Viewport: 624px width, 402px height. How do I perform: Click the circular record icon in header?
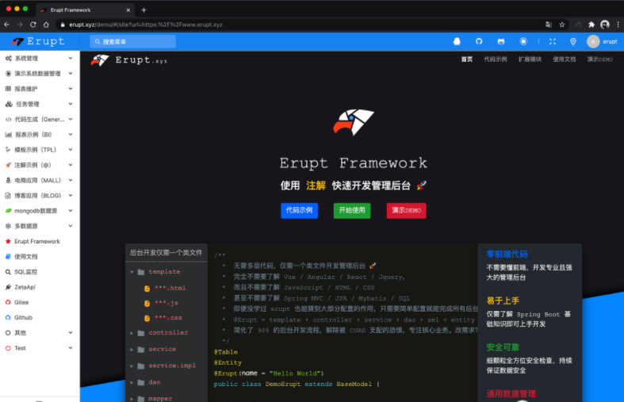(x=523, y=41)
